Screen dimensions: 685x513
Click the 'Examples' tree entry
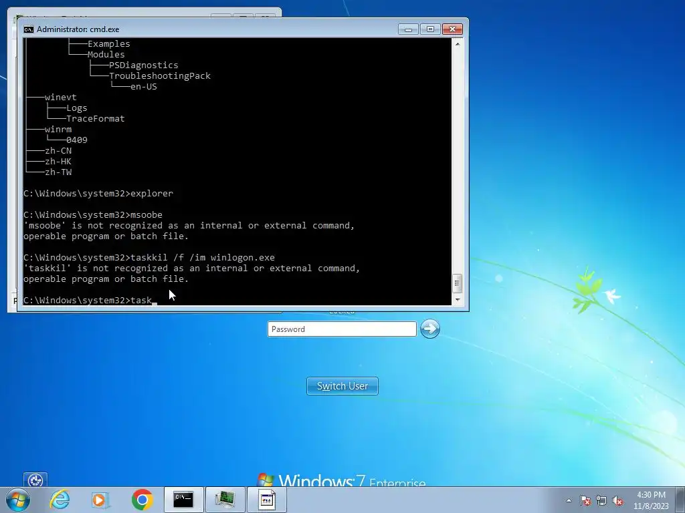[x=109, y=43]
